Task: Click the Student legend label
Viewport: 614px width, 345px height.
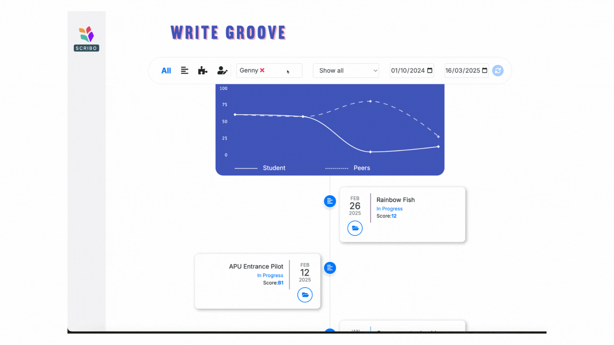Action: point(274,168)
